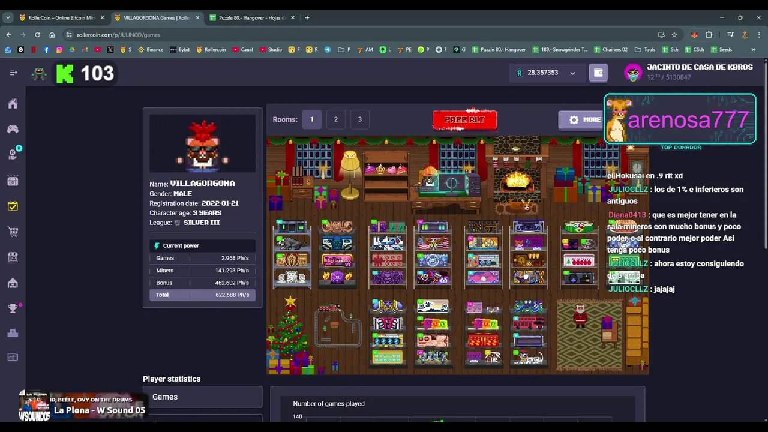Image resolution: width=768 pixels, height=432 pixels.
Task: Reload the page with browser refresh
Action: [x=37, y=35]
